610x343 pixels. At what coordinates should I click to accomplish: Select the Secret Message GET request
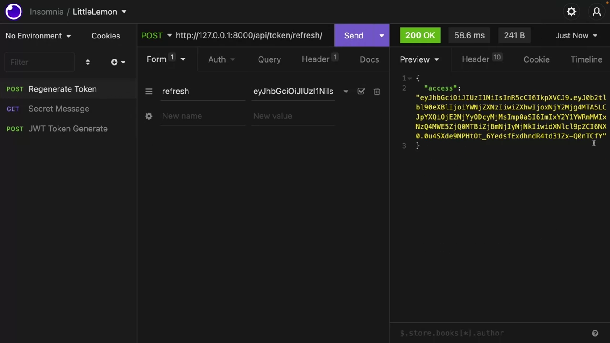click(58, 109)
